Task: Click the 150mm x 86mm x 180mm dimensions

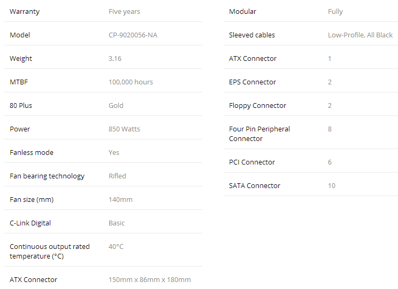Action: coord(150,280)
